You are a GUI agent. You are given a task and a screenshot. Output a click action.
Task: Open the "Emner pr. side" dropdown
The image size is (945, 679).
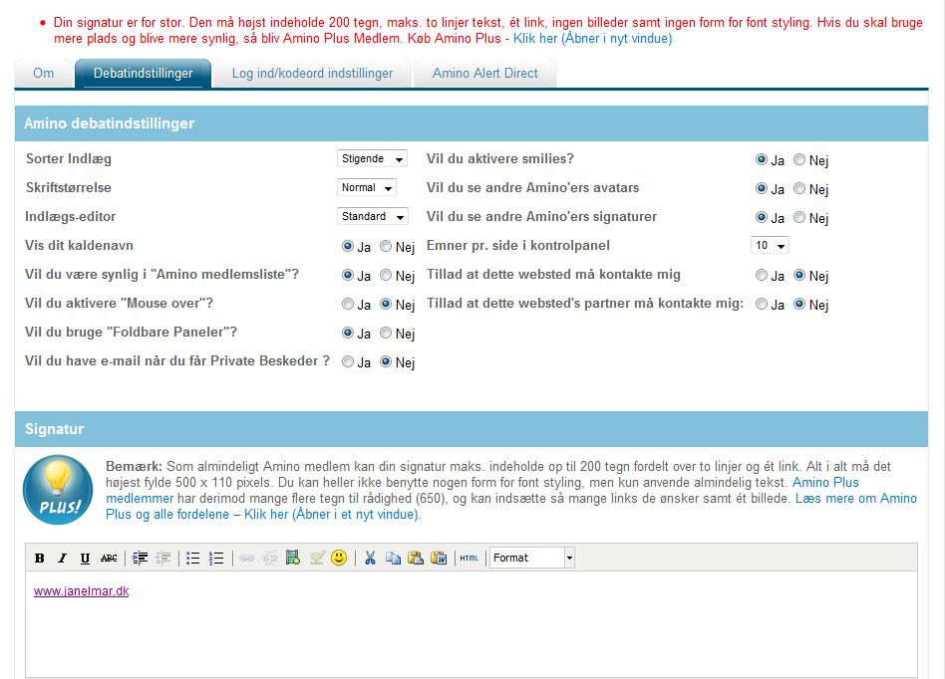770,245
